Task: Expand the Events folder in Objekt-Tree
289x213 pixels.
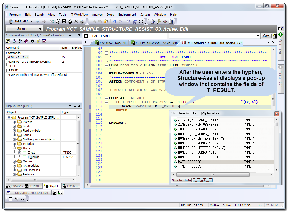Action: tap(15, 122)
